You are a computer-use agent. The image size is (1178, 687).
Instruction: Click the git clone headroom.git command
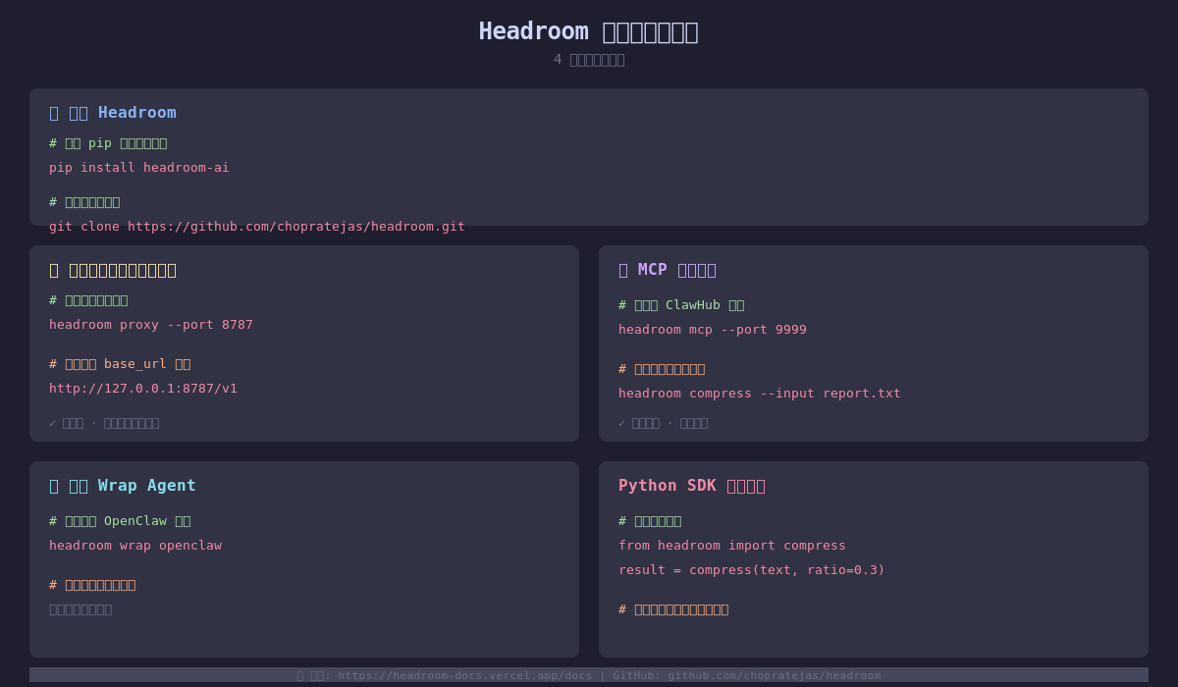tap(257, 227)
